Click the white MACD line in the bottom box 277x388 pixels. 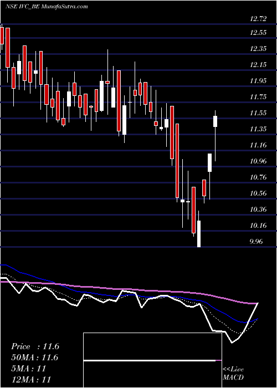click(x=150, y=361)
